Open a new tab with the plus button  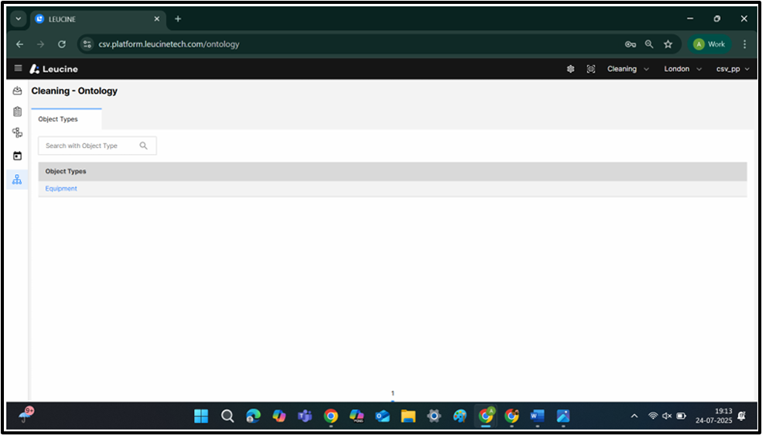[178, 19]
